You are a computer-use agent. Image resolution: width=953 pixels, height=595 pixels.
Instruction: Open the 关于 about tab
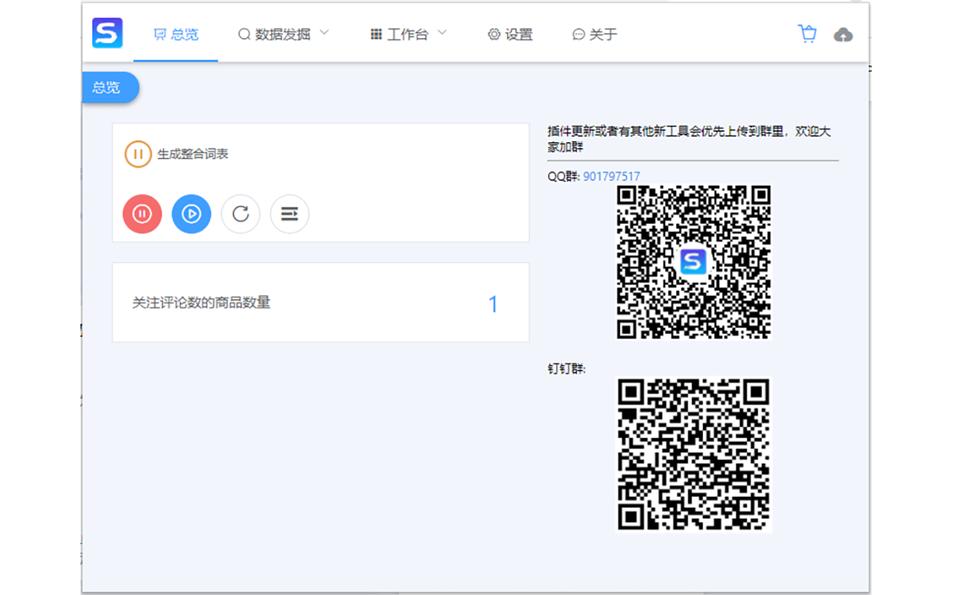pos(595,34)
